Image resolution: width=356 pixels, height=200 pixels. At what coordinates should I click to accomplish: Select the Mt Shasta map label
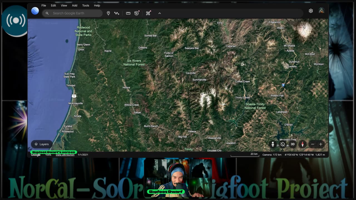[289, 46]
